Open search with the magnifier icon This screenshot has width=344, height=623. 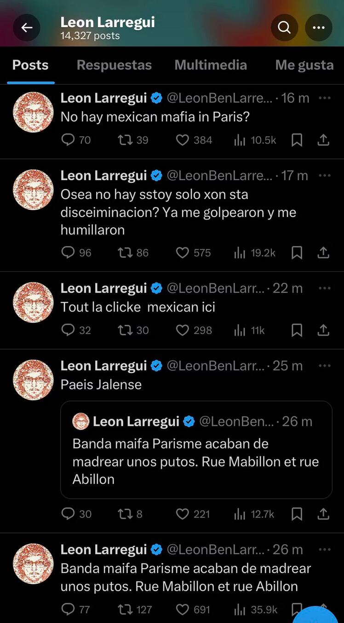click(x=284, y=28)
